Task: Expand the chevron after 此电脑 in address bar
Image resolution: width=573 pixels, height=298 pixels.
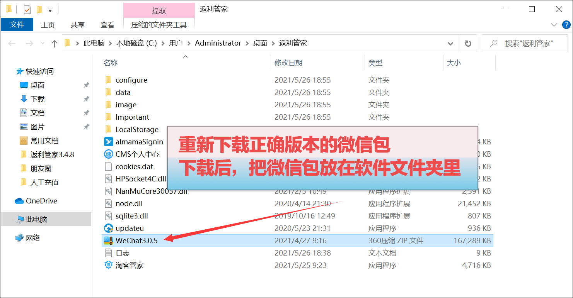Action: pyautogui.click(x=111, y=43)
